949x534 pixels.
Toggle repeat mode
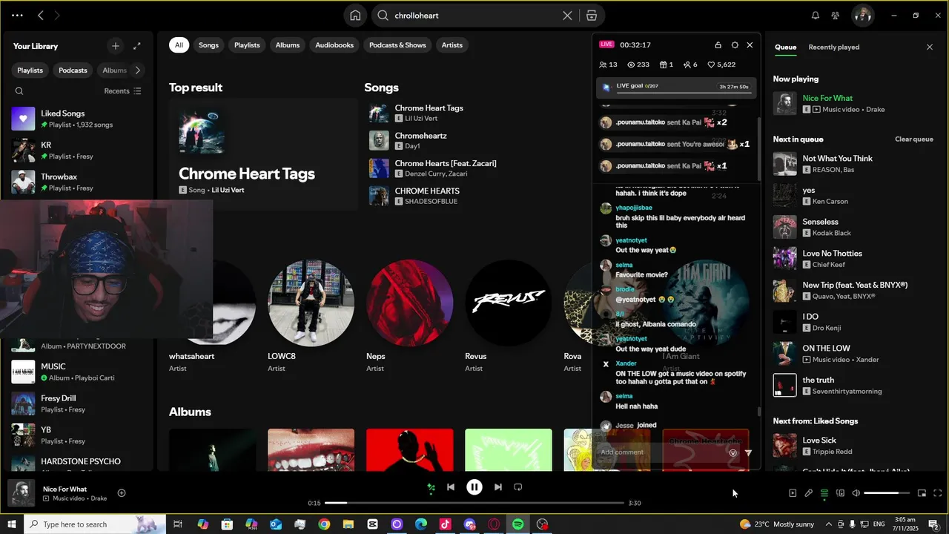[518, 487]
